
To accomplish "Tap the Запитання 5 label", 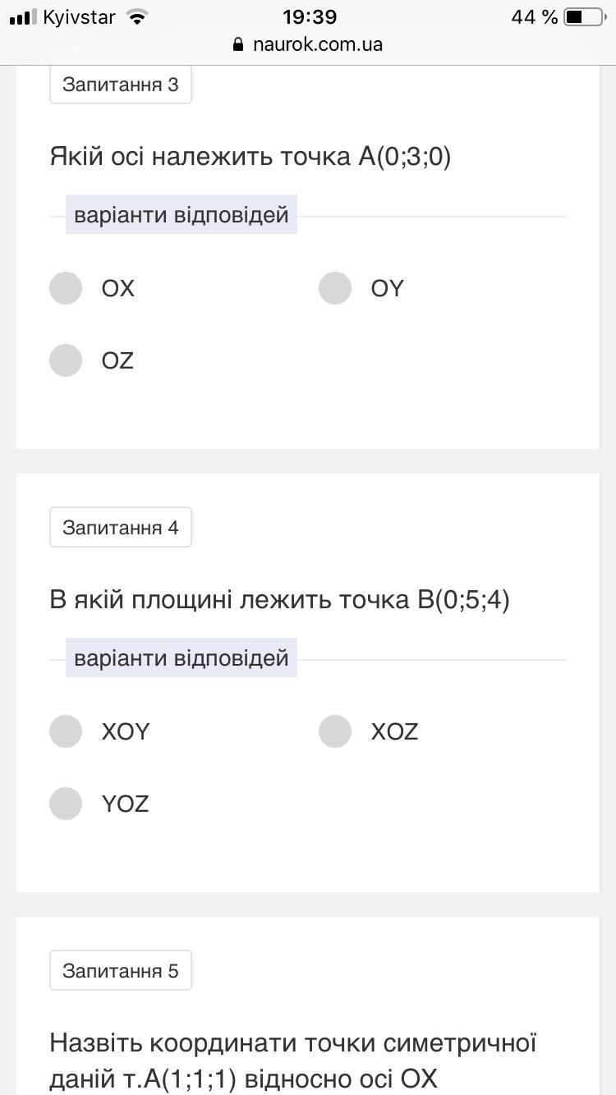I will tap(121, 970).
